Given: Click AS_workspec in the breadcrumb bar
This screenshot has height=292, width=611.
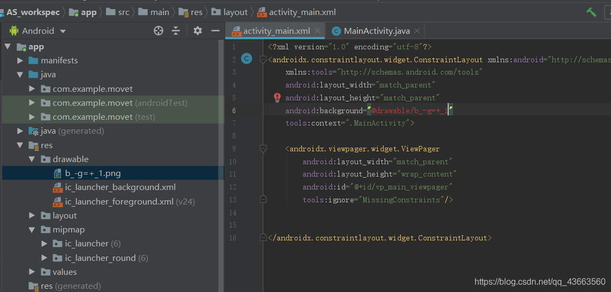Looking at the screenshot, I should point(33,12).
